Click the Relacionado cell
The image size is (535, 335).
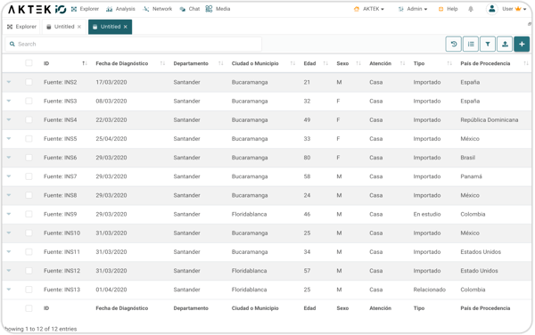coord(429,290)
